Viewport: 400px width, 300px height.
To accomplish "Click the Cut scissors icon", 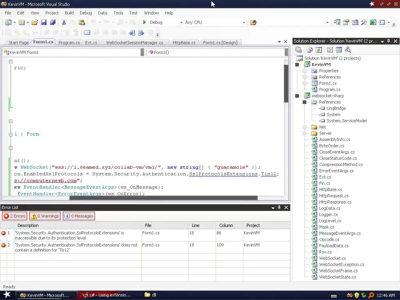I will point(64,22).
